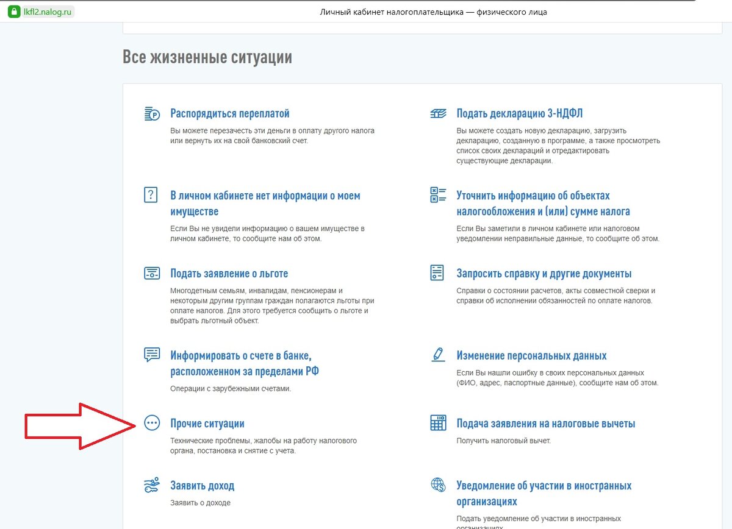
Task: Click the chat bubble icon for foreign bank account
Action: (151, 355)
